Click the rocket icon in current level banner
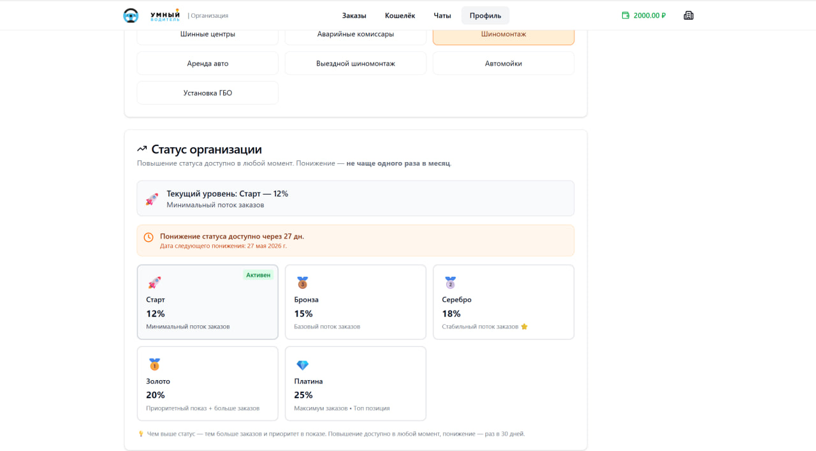This screenshot has height=451, width=816. (152, 199)
